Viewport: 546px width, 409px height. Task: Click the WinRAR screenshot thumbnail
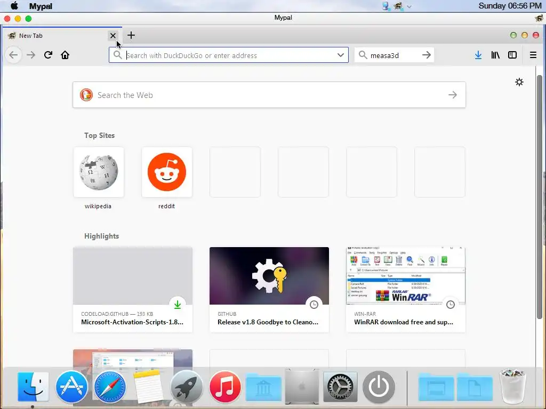tap(406, 276)
